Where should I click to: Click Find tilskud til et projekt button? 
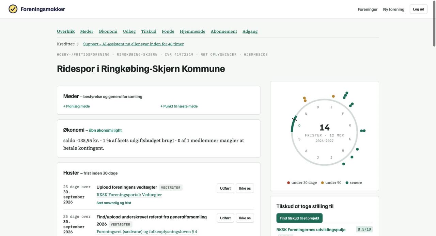click(x=299, y=218)
